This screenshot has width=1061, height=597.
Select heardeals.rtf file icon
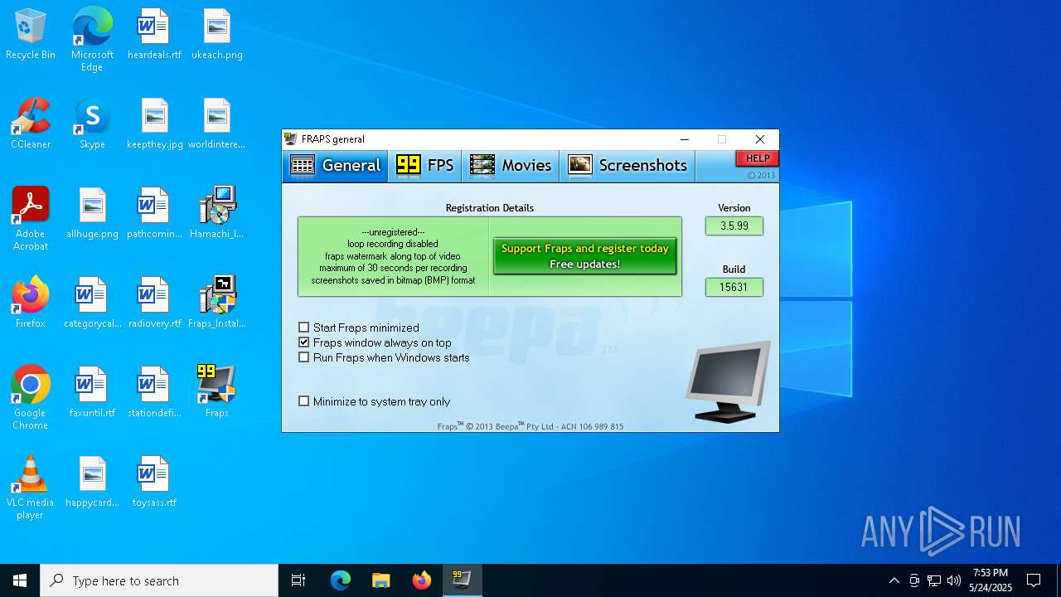click(154, 35)
